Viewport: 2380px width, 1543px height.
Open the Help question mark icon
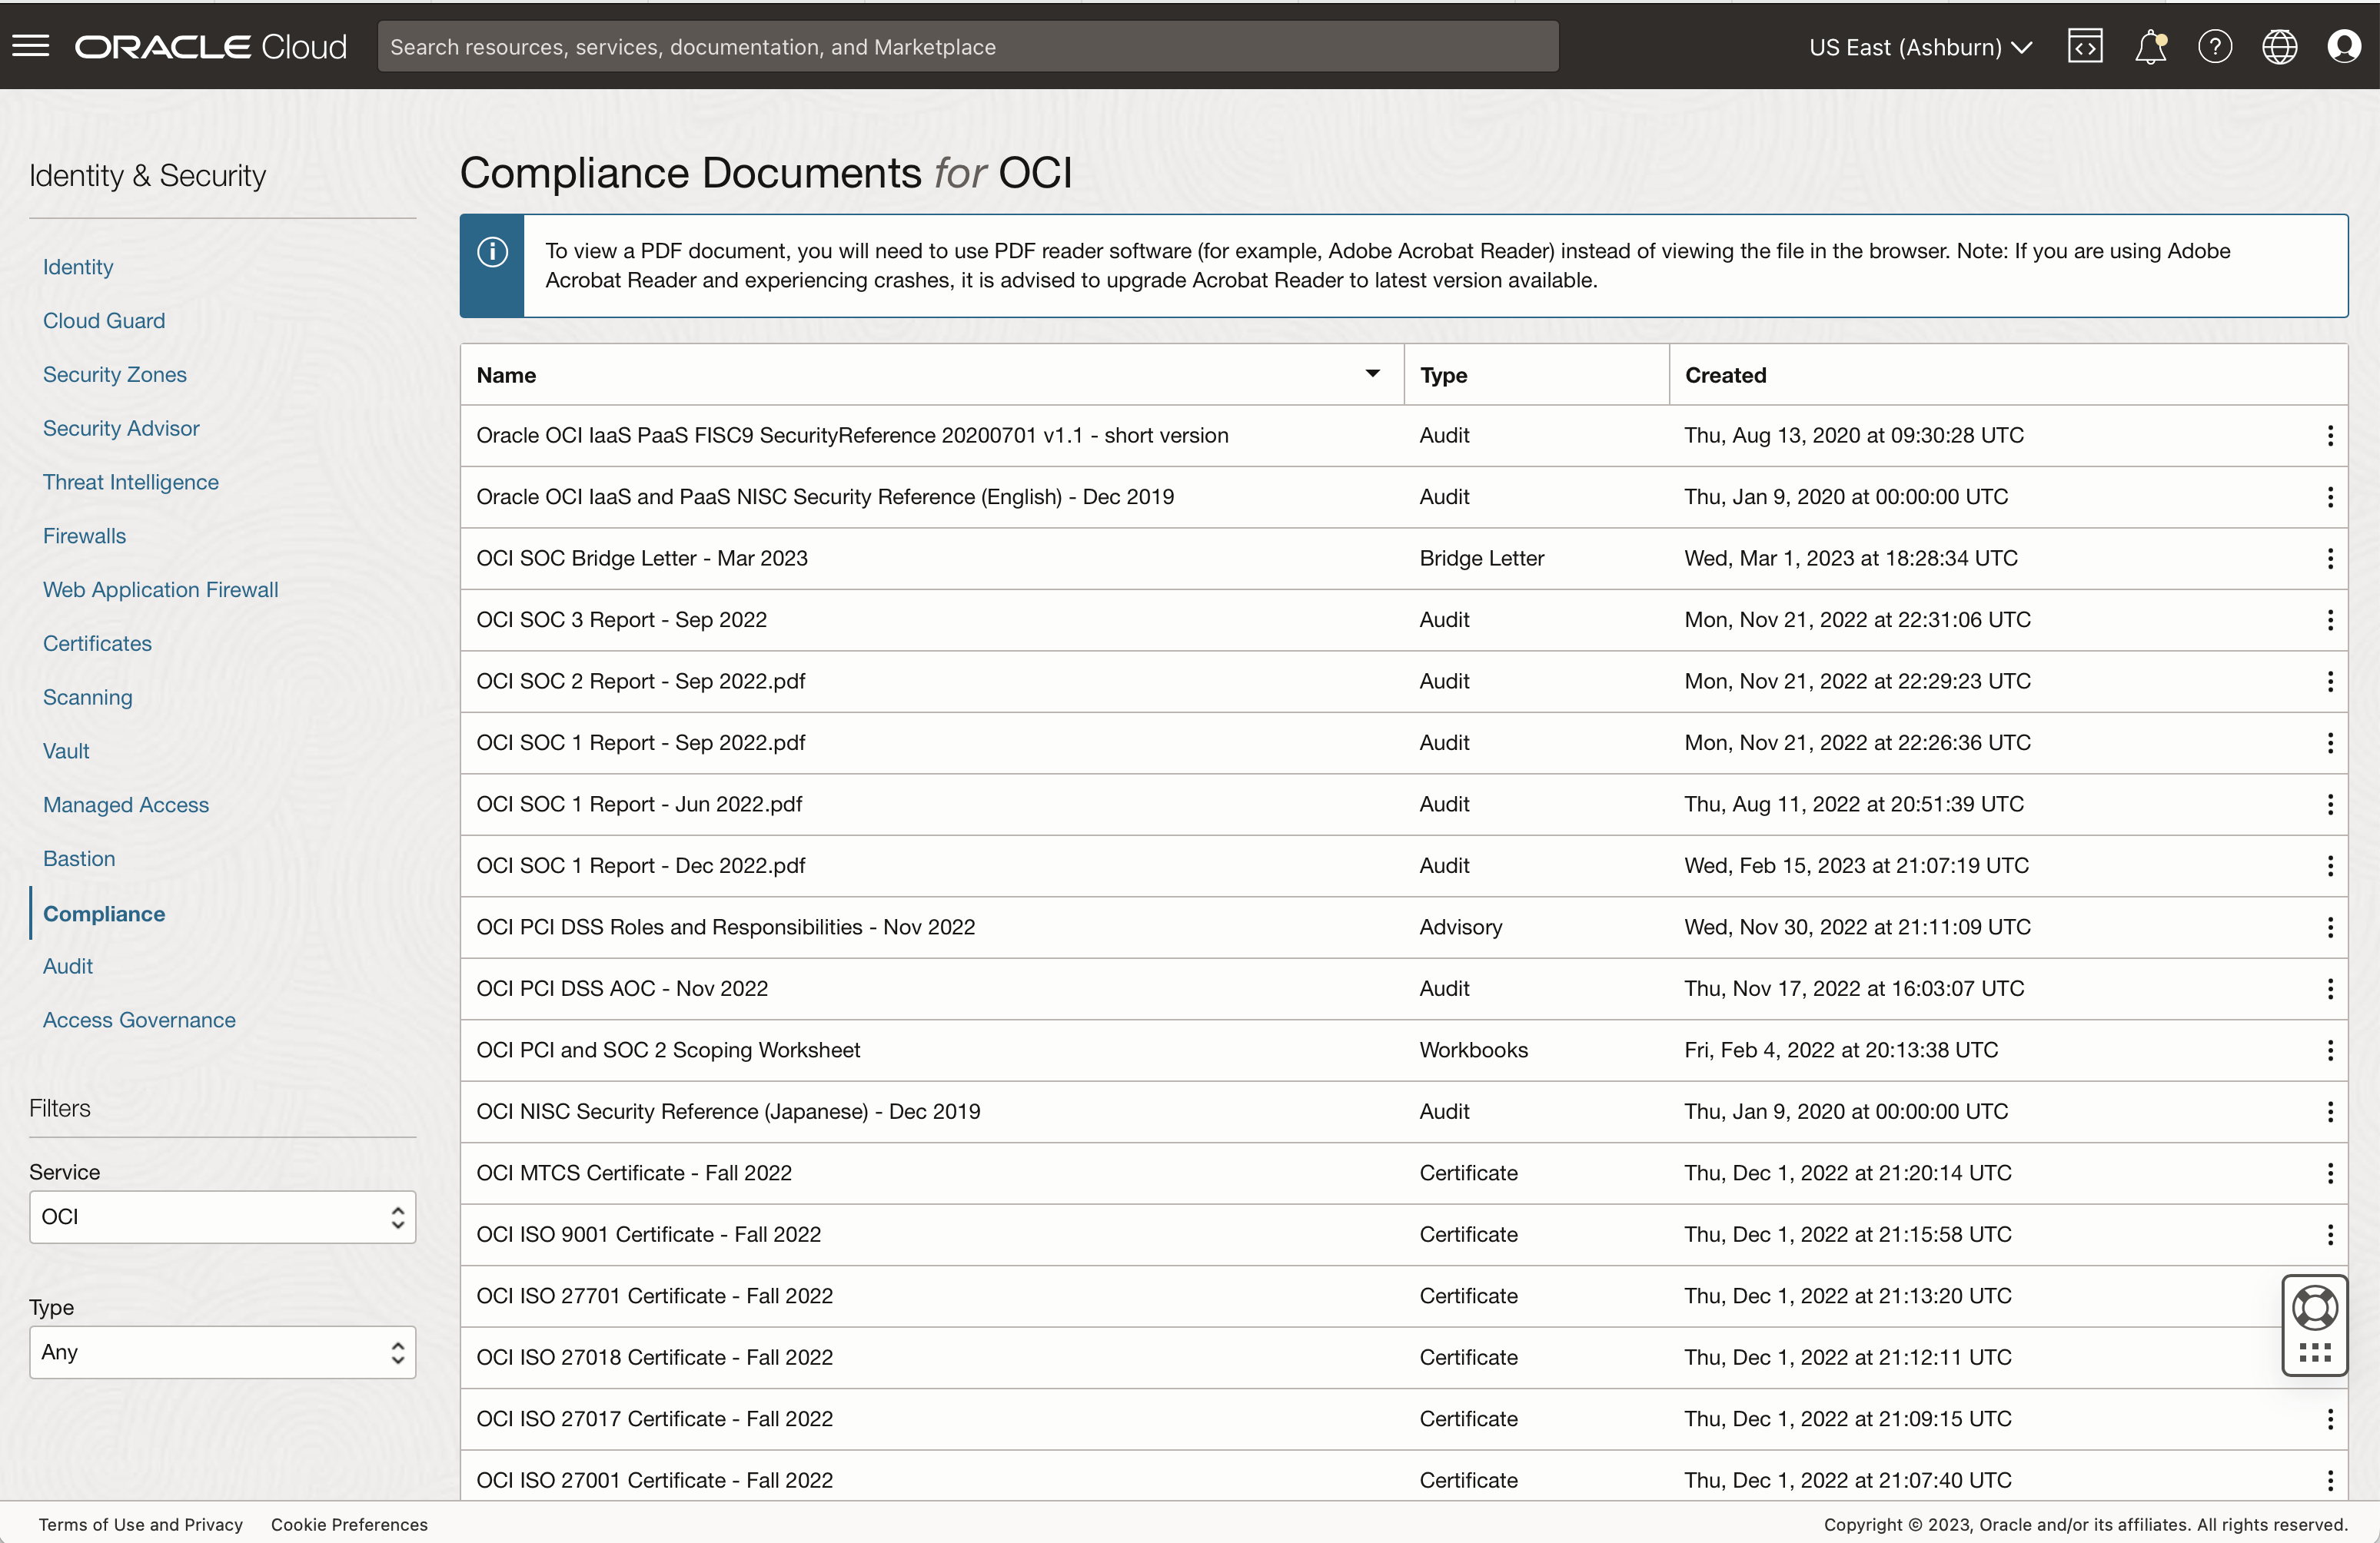tap(2215, 46)
